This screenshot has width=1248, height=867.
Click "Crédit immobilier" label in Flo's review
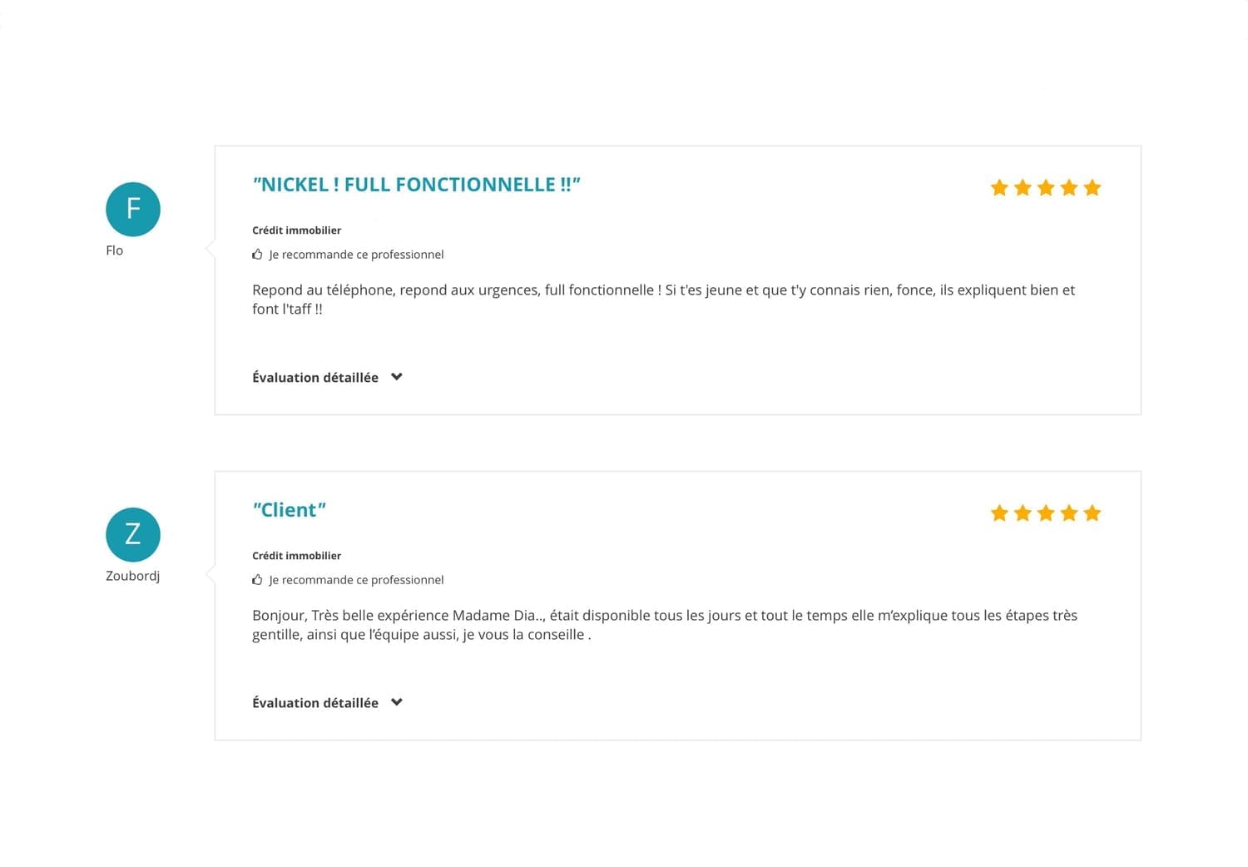296,230
